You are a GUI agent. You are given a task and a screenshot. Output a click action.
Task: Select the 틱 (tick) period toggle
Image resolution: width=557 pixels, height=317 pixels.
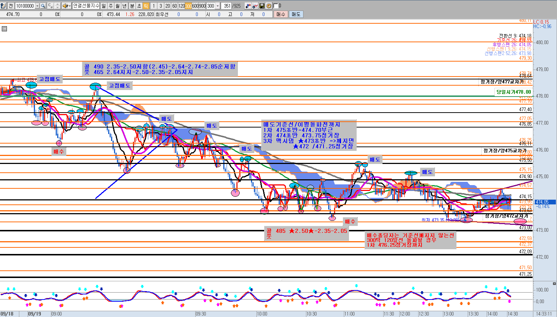tap(146, 6)
